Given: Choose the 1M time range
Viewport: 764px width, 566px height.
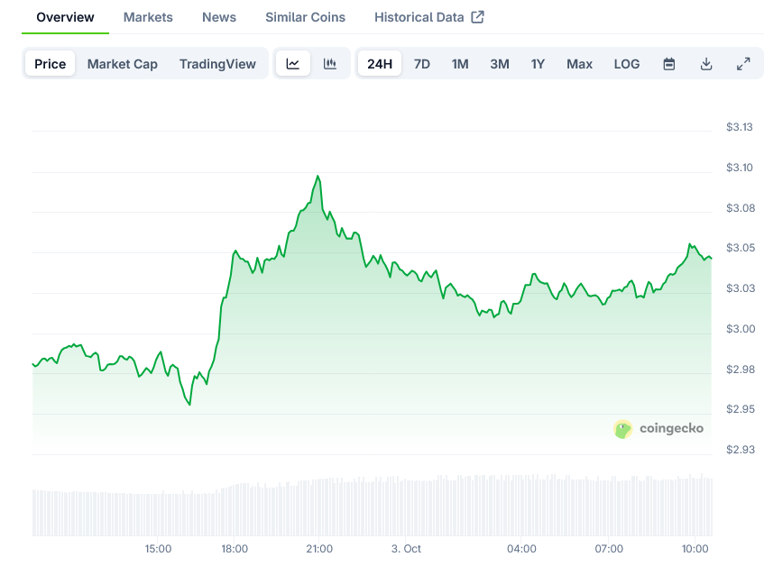Looking at the screenshot, I should pos(460,64).
